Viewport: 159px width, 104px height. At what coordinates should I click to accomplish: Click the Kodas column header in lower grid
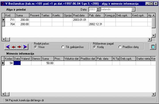click(x=9, y=59)
